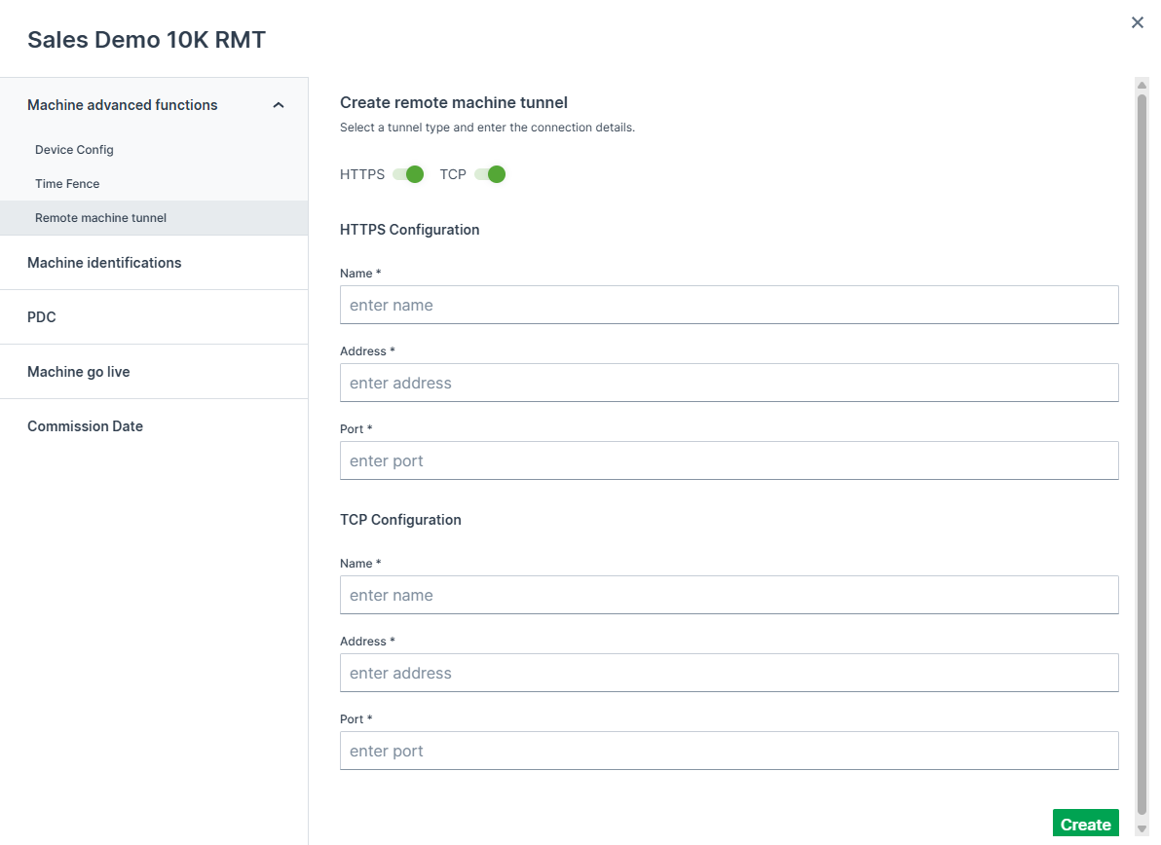Click the TCP Port input field
Image resolution: width=1161 pixels, height=845 pixels.
pos(729,751)
